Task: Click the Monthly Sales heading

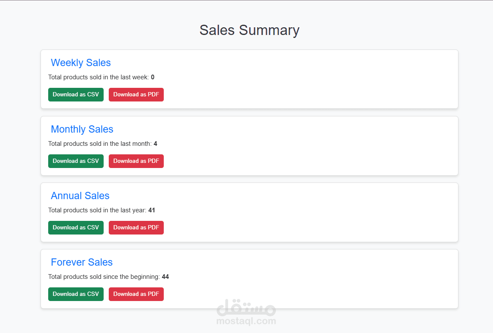Action: [x=82, y=129]
